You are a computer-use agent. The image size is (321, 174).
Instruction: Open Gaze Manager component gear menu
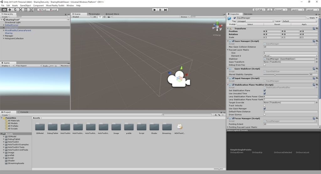click(x=317, y=41)
